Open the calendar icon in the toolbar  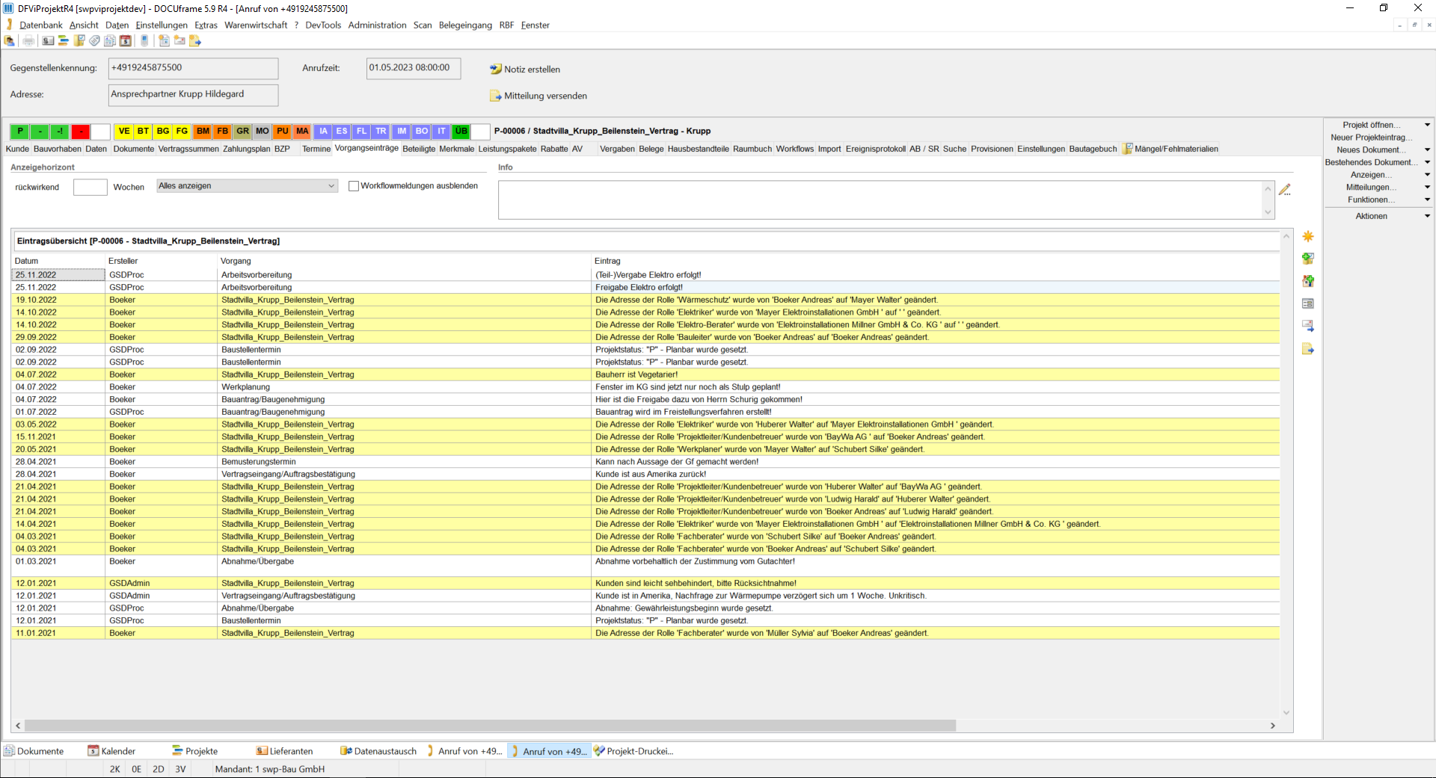click(x=126, y=40)
